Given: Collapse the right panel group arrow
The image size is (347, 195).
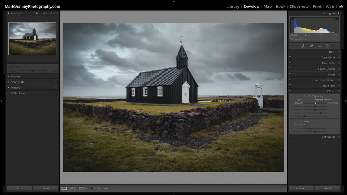Looking at the screenshot, I should click(346, 101).
